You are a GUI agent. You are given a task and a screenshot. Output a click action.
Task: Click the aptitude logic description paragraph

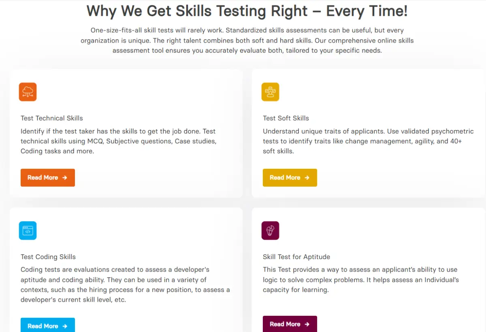click(360, 280)
